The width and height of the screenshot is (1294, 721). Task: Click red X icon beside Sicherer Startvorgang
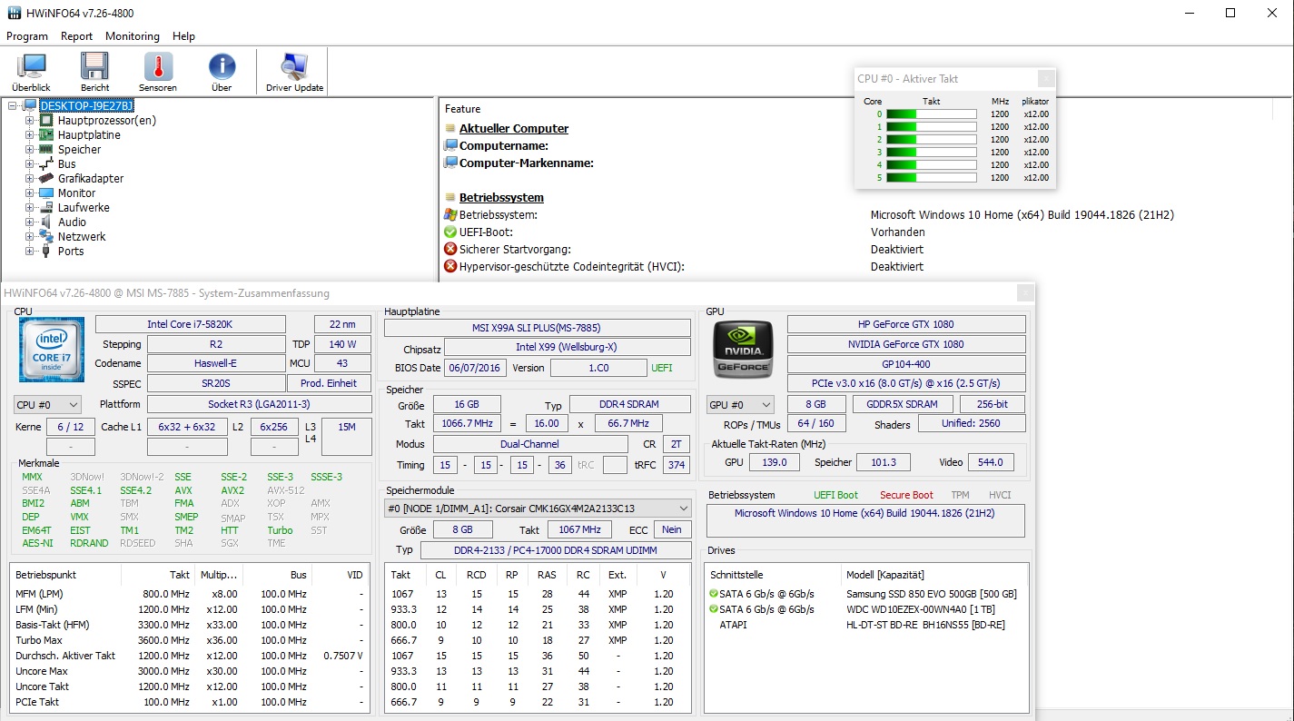pyautogui.click(x=450, y=249)
